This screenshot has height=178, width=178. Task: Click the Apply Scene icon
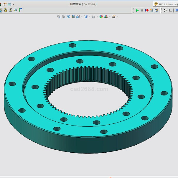106,17
